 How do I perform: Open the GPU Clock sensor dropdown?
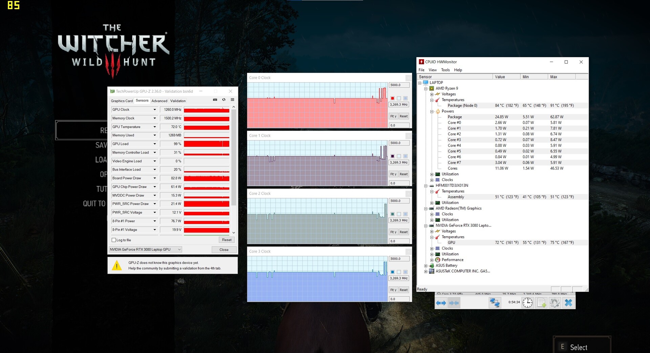(x=155, y=110)
